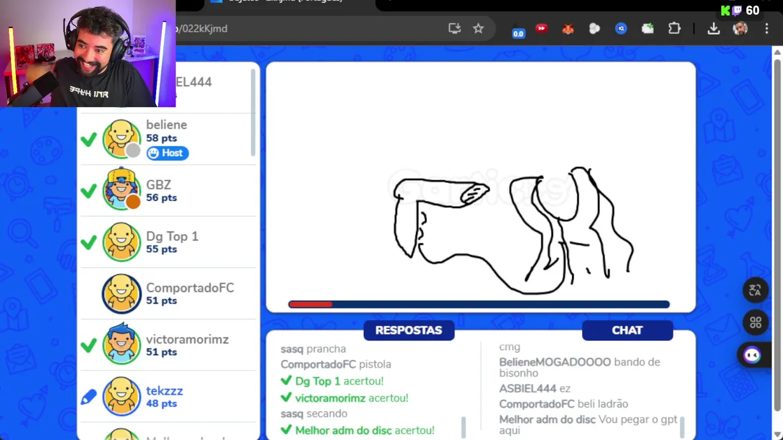Click 'Dg Top 1 acertou!' answer line
Viewport: 783px width, 440px height.
(332, 381)
